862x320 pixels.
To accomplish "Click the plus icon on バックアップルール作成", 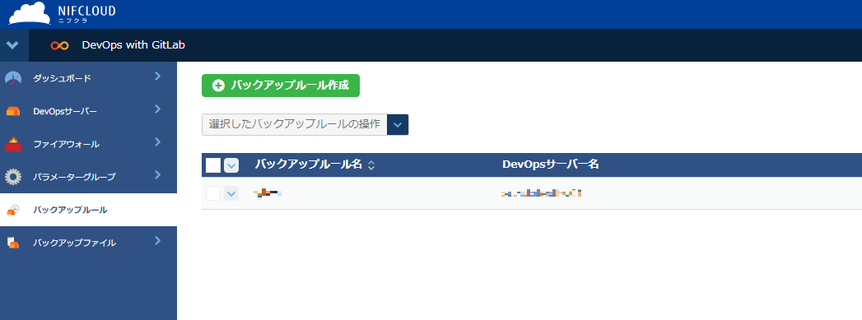I will pos(219,86).
